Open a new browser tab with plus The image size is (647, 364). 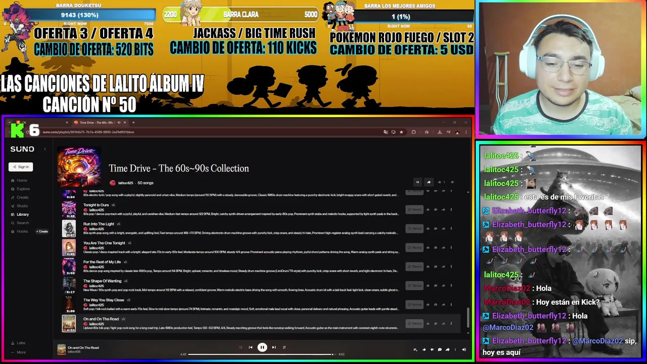tap(133, 122)
